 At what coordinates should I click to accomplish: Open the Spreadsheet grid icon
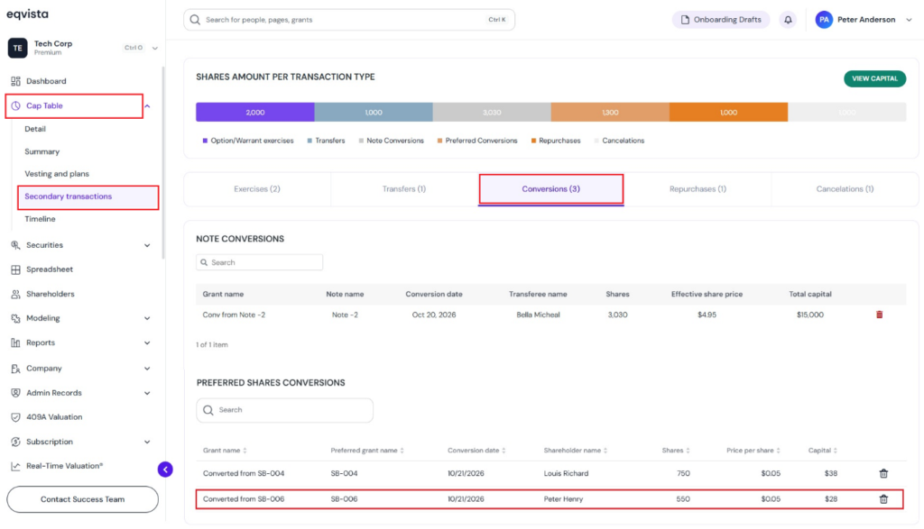click(x=16, y=269)
